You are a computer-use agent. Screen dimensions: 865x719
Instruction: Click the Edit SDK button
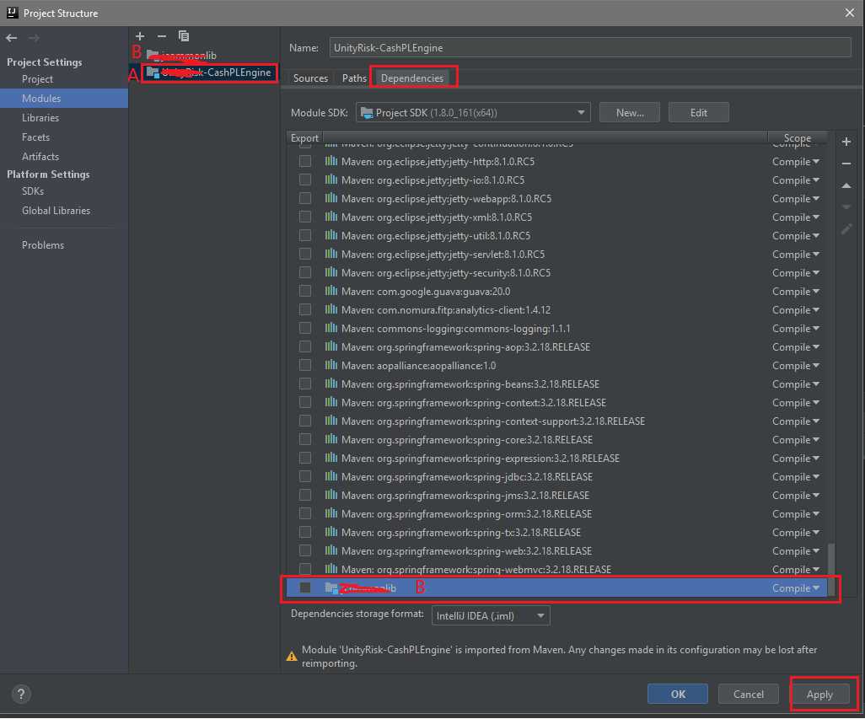pyautogui.click(x=698, y=112)
